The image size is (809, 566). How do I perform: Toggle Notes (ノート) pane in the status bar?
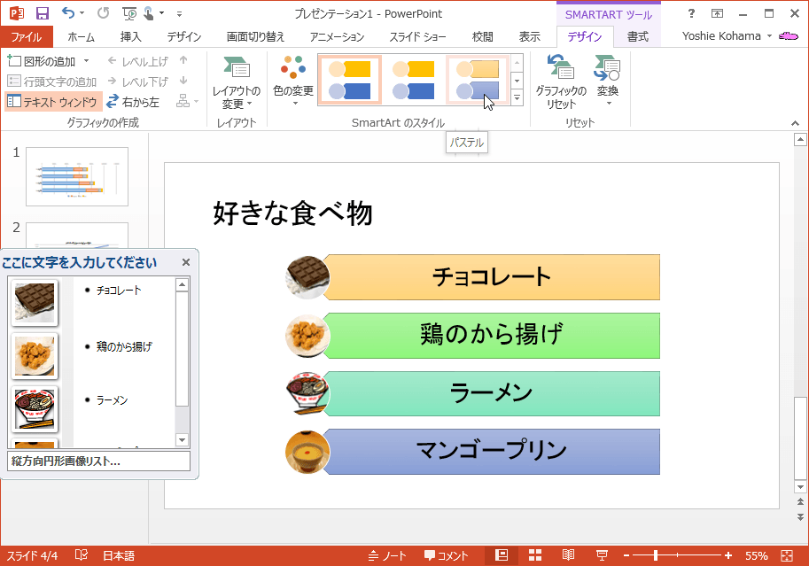387,555
